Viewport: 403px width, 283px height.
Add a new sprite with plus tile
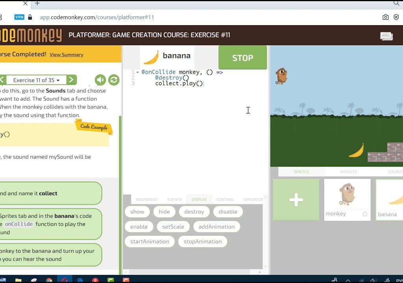(x=296, y=200)
